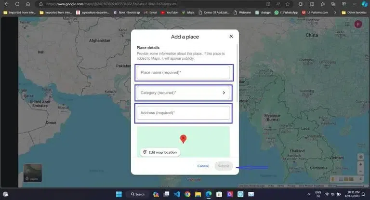This screenshot has width=370, height=200.
Task: Go back using browser back arrow
Action: (6, 4)
